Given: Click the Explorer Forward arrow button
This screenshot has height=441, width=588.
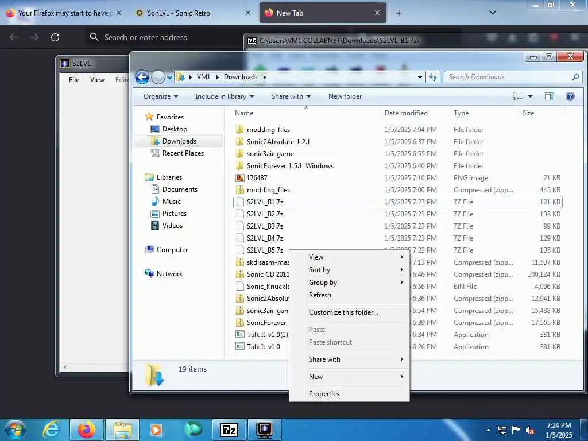Looking at the screenshot, I should [158, 78].
